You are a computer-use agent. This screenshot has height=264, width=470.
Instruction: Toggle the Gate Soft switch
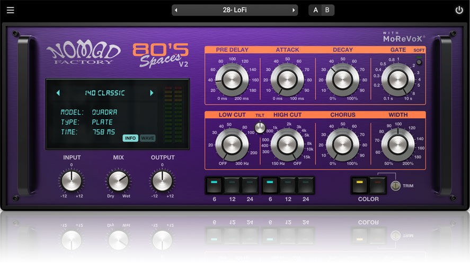click(x=419, y=61)
